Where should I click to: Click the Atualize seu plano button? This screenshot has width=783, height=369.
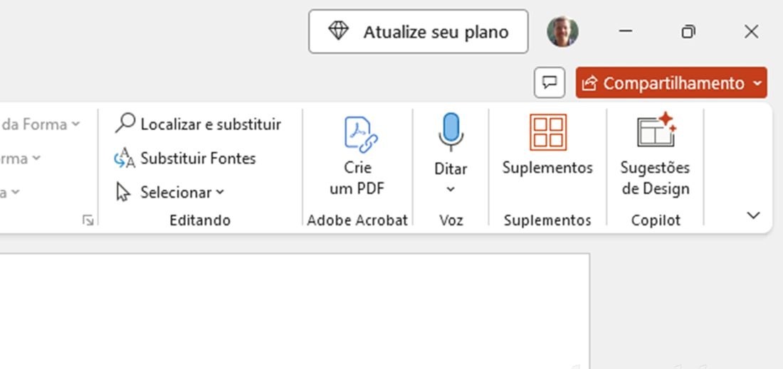click(418, 31)
